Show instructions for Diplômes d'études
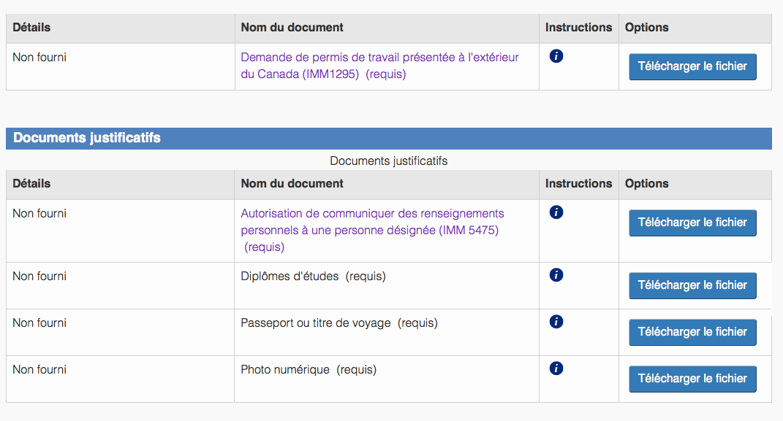Viewport: 783px width, 421px height. click(556, 275)
